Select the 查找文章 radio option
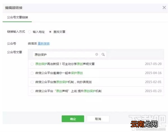The image size is (168, 132). (x=50, y=32)
